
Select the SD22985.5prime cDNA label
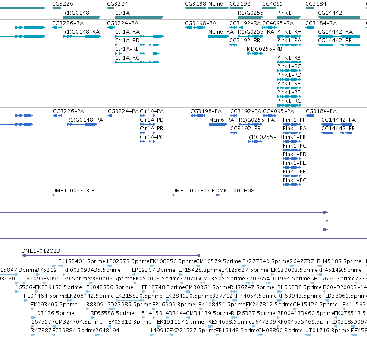[x=129, y=305]
